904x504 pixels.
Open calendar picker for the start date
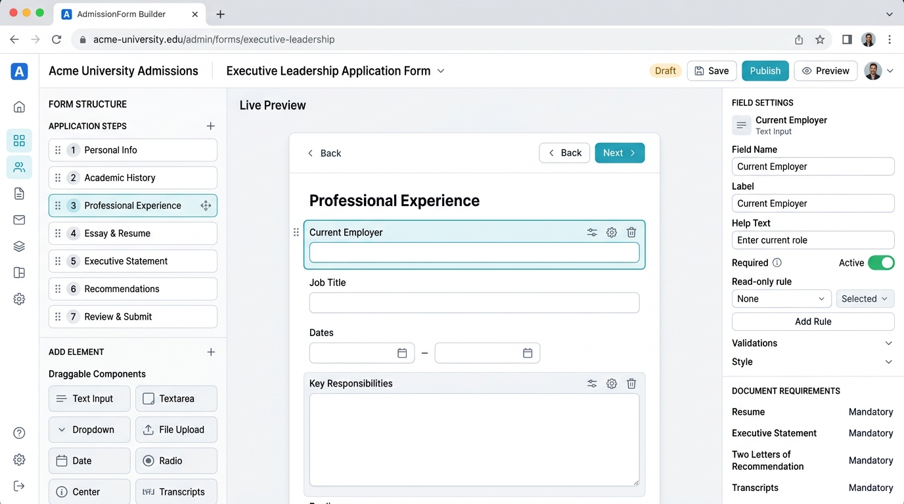point(402,353)
